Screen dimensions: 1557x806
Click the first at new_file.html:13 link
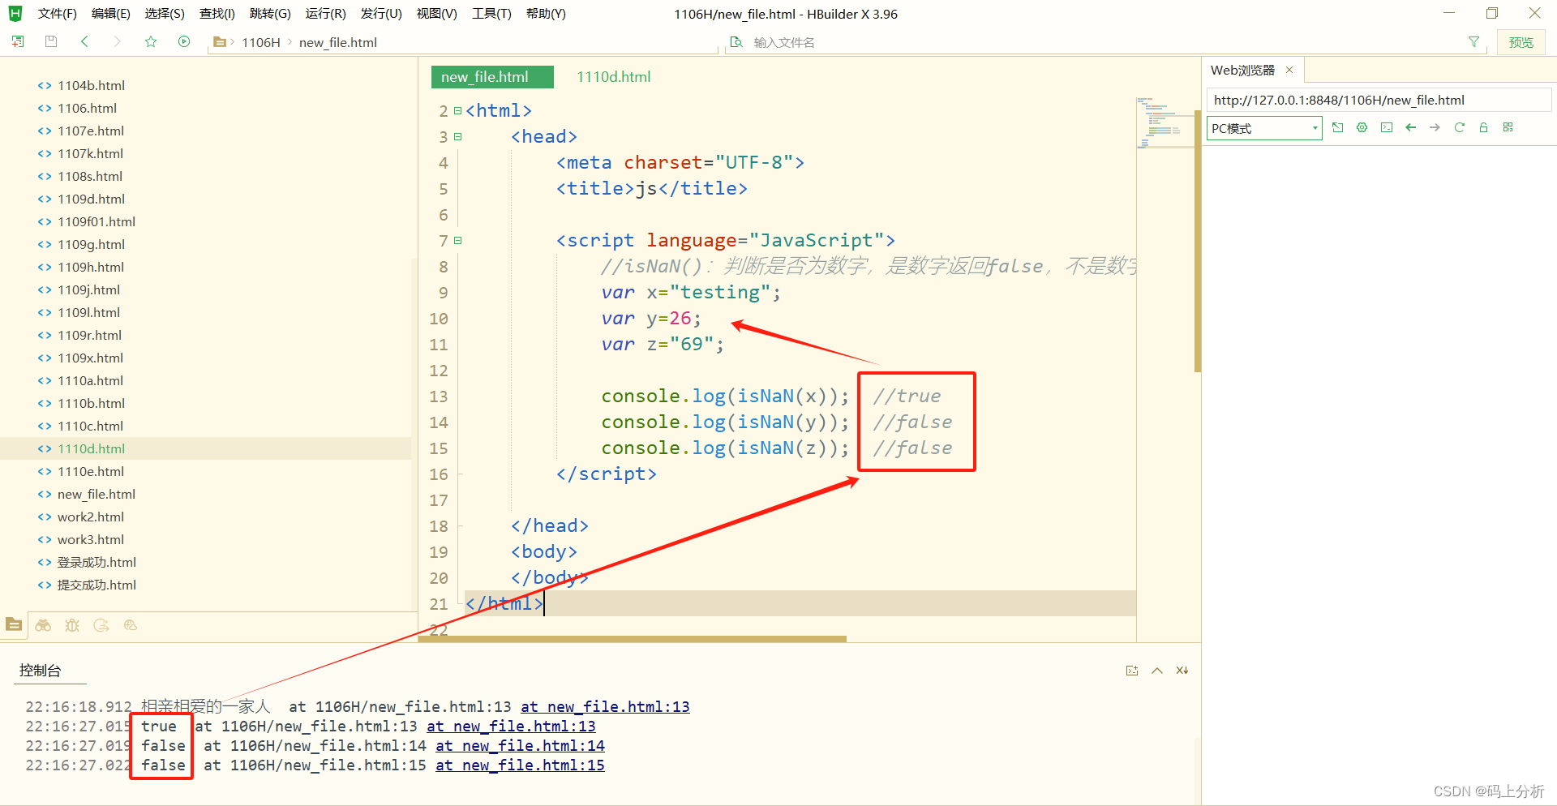pos(605,706)
